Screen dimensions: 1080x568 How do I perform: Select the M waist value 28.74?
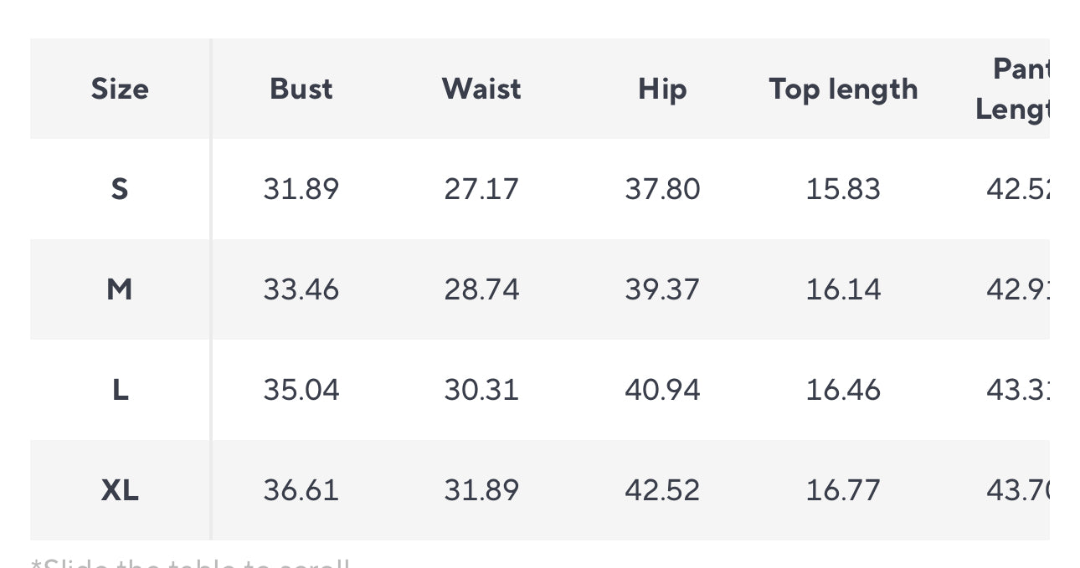(x=481, y=289)
